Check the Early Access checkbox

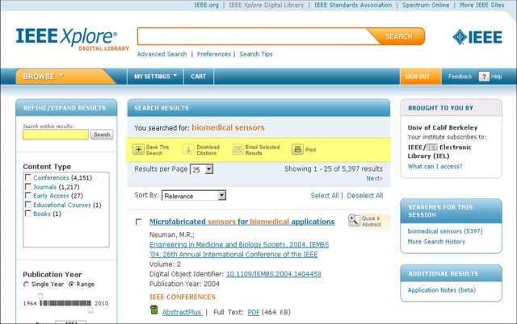[28, 195]
